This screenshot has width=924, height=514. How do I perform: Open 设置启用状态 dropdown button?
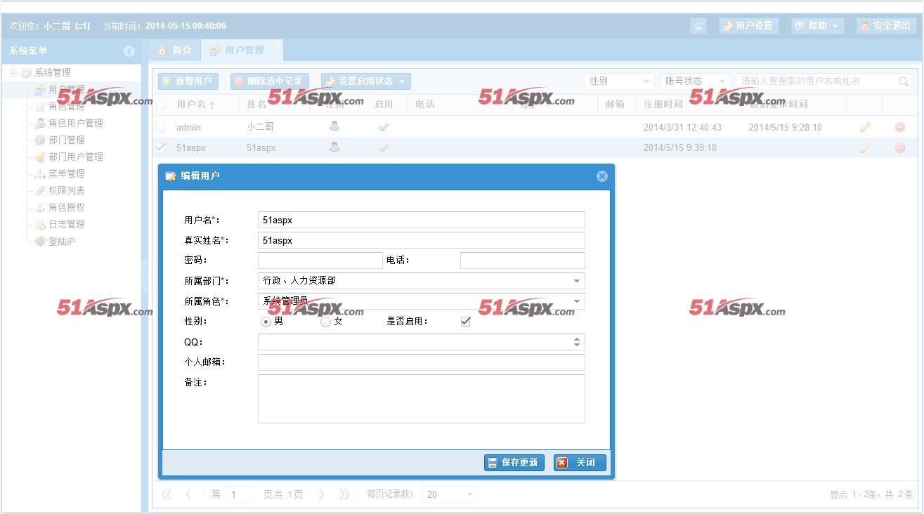click(x=366, y=81)
